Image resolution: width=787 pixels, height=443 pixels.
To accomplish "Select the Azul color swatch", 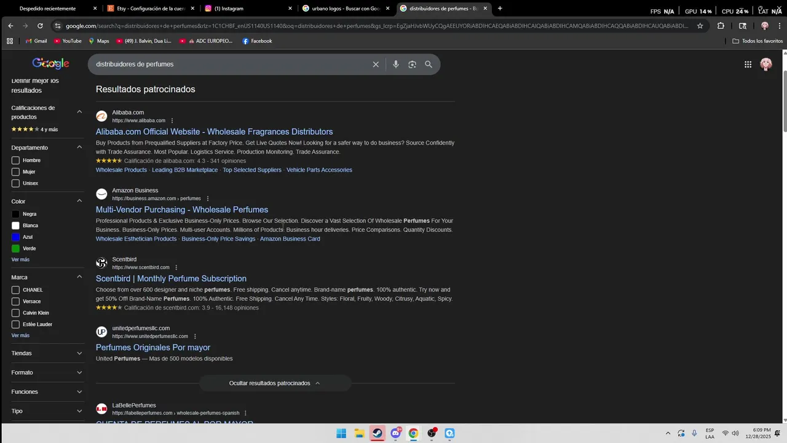I will pyautogui.click(x=15, y=237).
